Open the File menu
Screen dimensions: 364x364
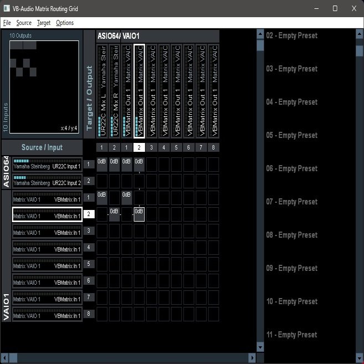[7, 23]
